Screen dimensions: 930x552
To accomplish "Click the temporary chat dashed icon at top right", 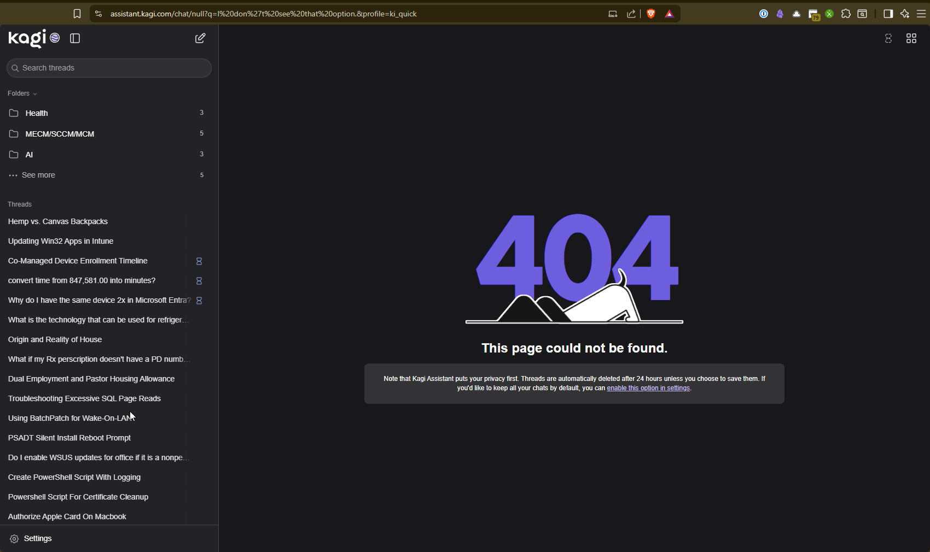I will click(x=888, y=38).
